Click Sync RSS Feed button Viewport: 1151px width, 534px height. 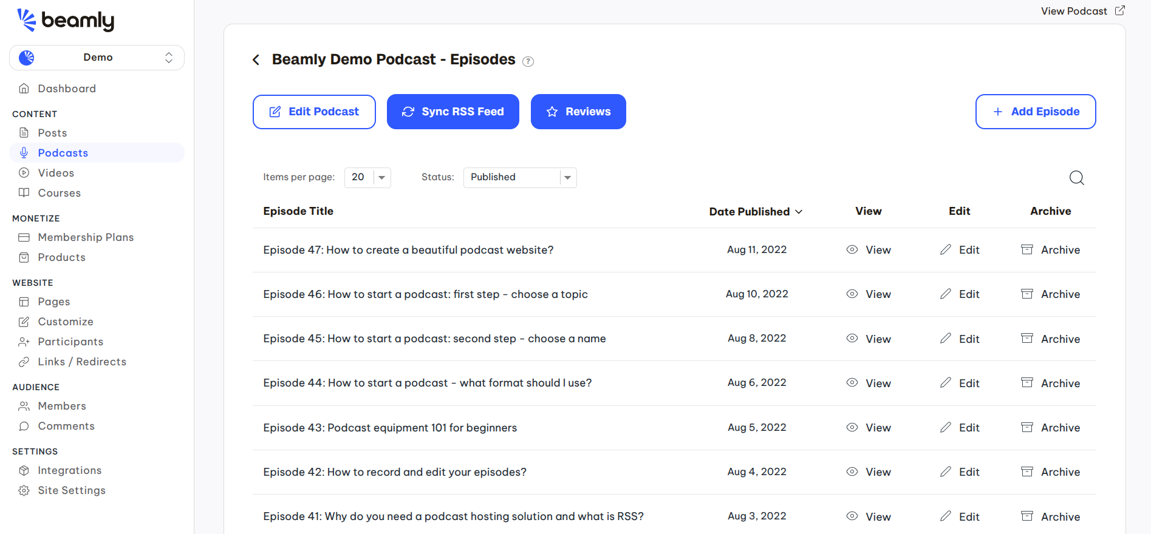click(x=453, y=112)
